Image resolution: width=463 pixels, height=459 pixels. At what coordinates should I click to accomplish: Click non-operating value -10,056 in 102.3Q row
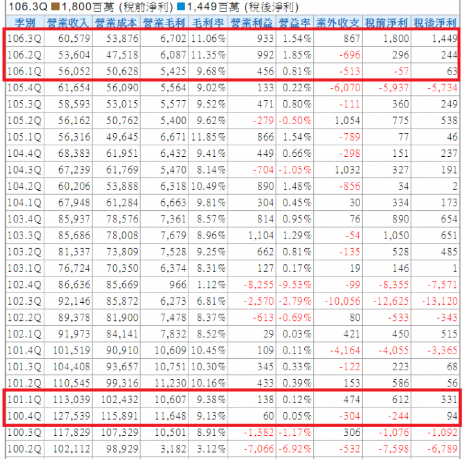[343, 301]
